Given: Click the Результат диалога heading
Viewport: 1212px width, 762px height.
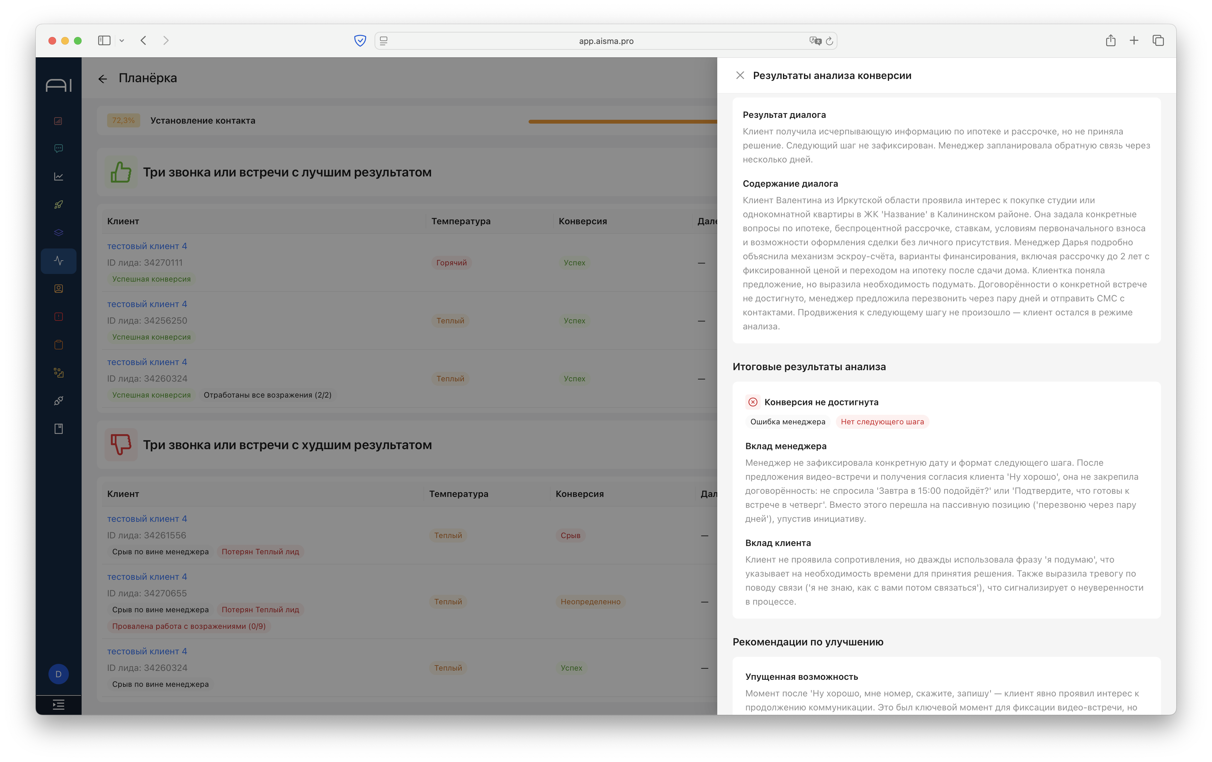Looking at the screenshot, I should pos(784,115).
